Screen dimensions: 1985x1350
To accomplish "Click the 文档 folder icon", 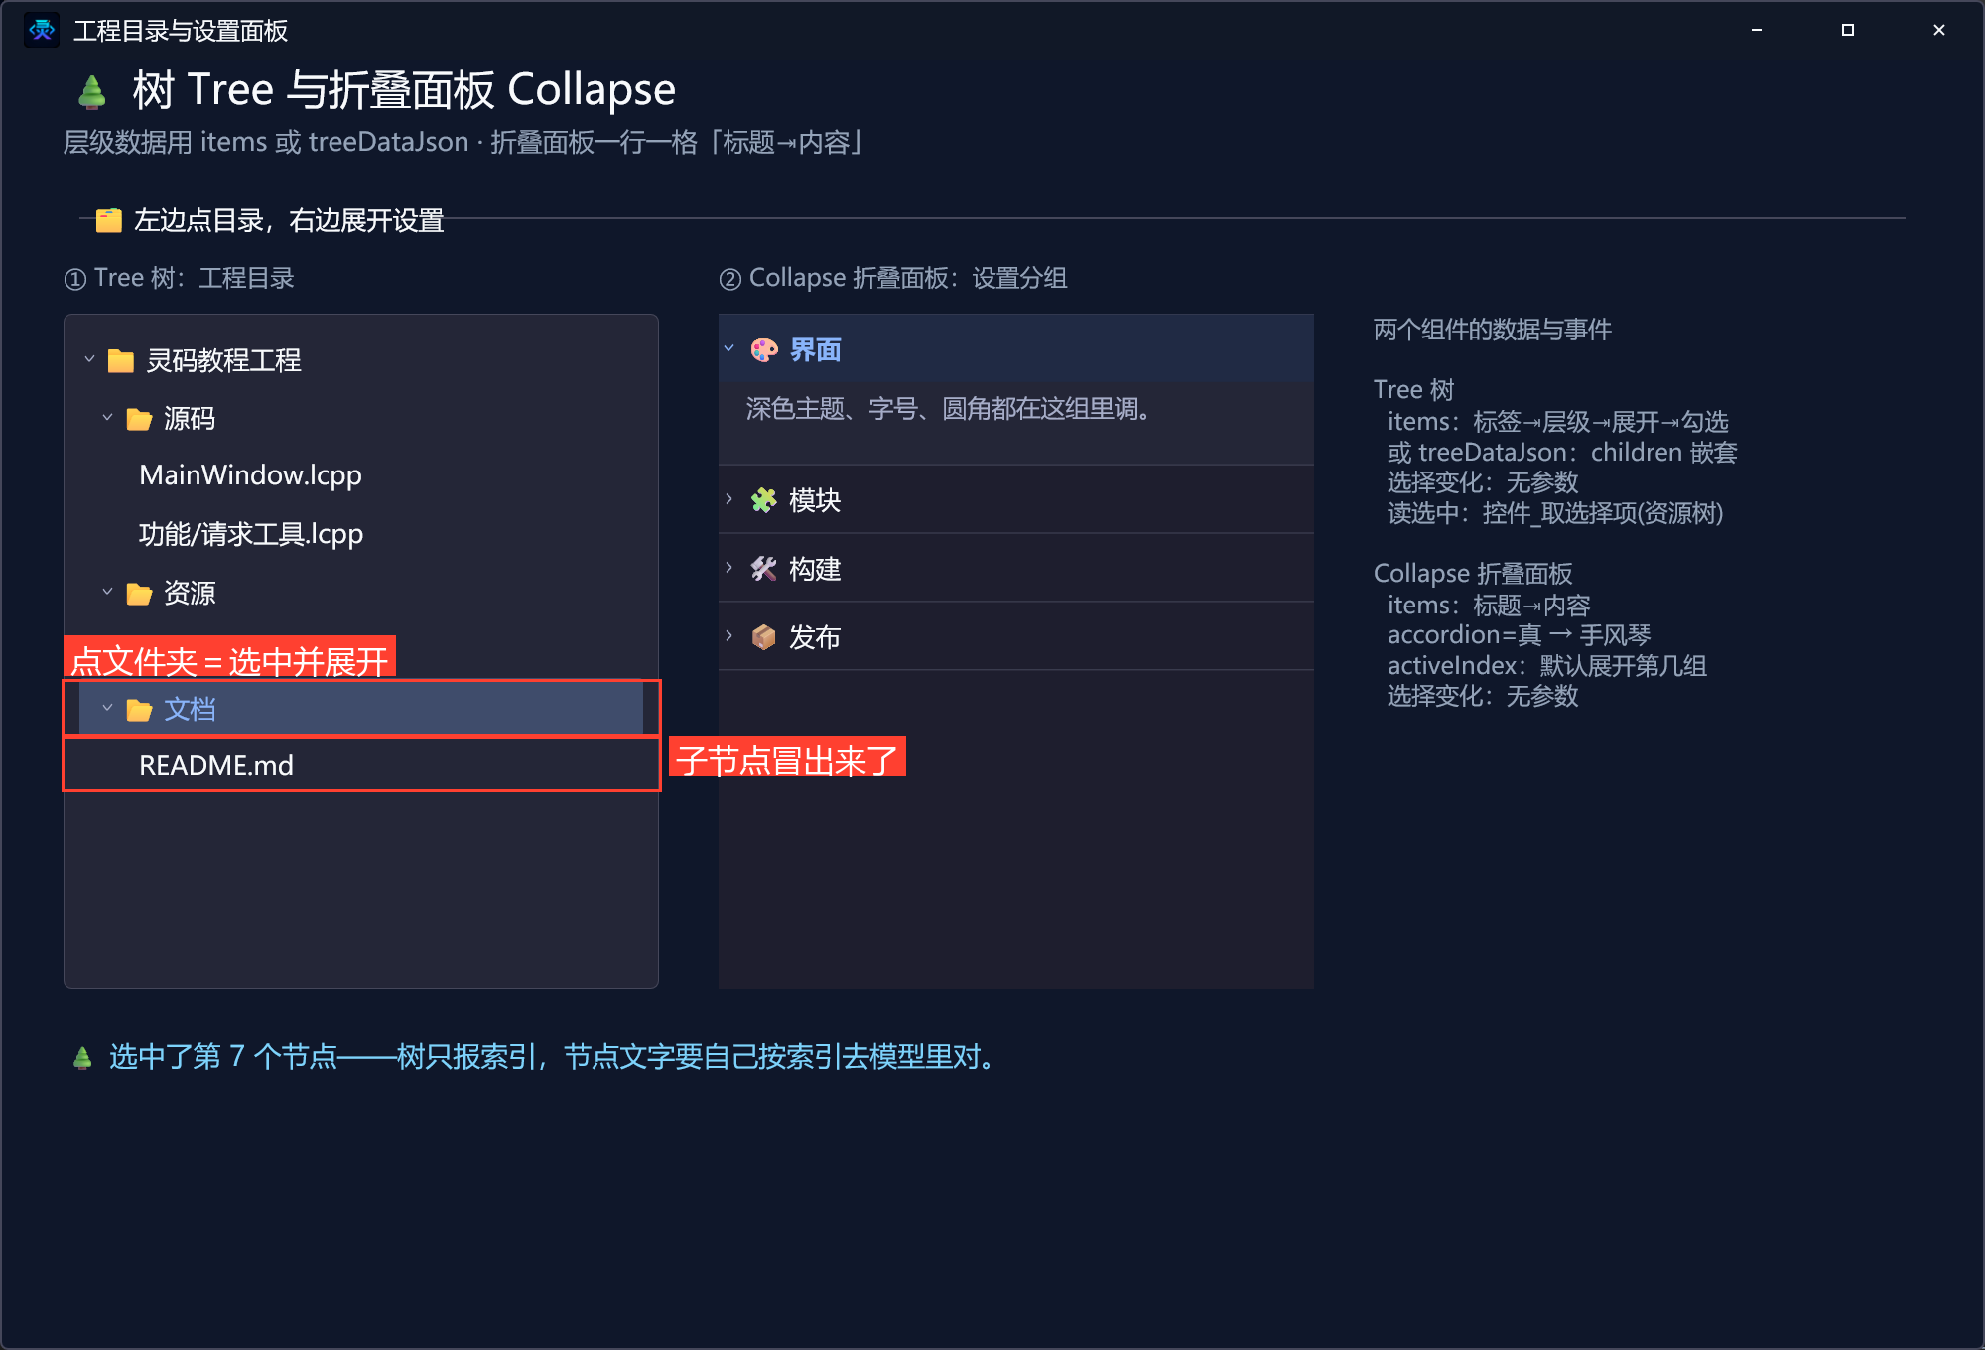I will pos(139,709).
